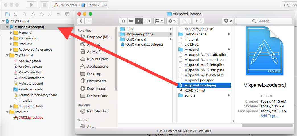Expand the Supporting Files group
The image size is (297, 136).
[11, 106]
